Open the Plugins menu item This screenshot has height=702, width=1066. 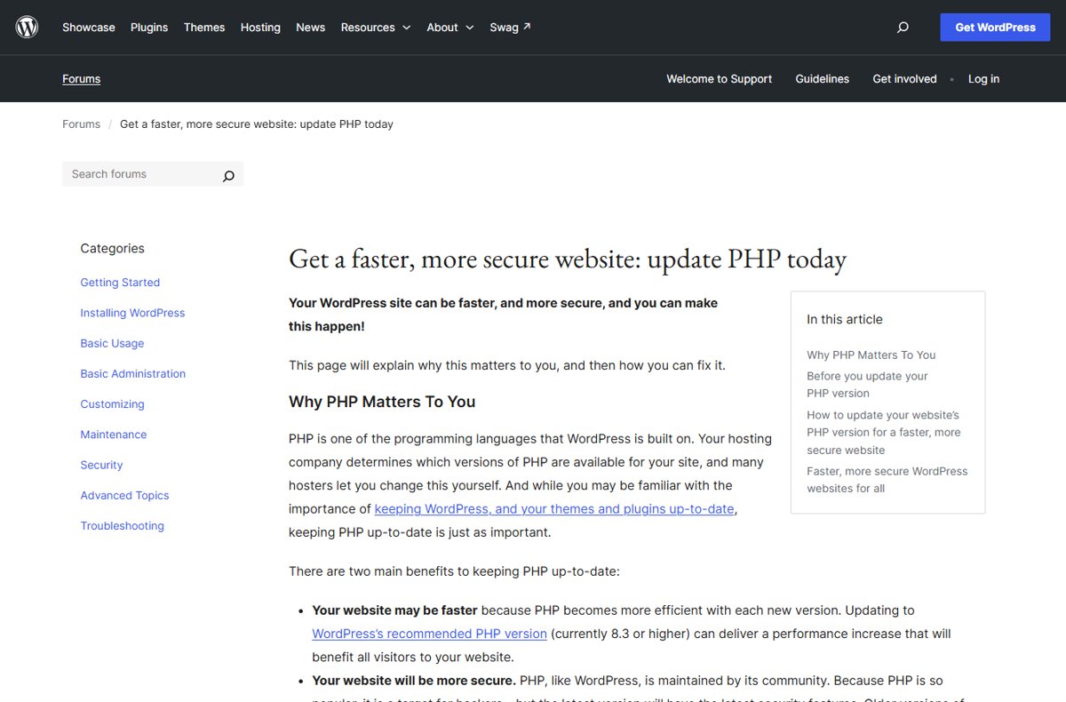click(149, 28)
